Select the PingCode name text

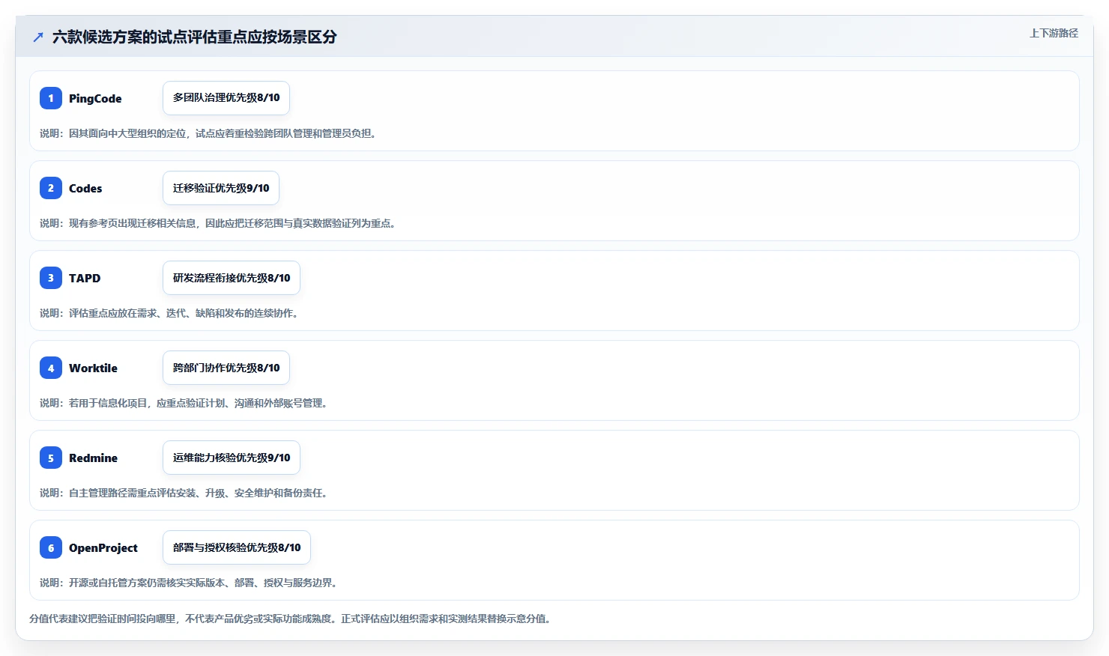(95, 98)
